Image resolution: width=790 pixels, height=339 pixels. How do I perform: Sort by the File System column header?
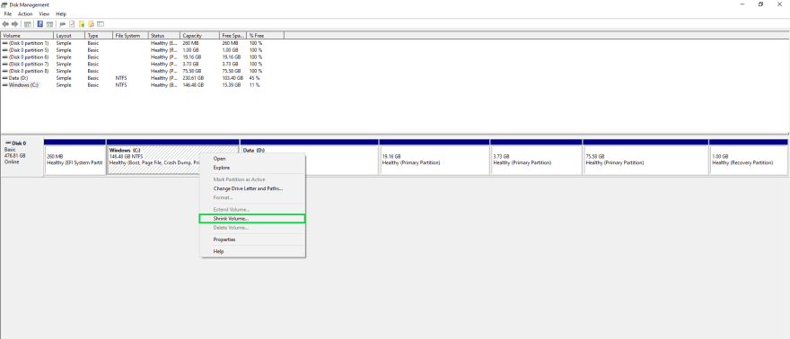(x=130, y=36)
